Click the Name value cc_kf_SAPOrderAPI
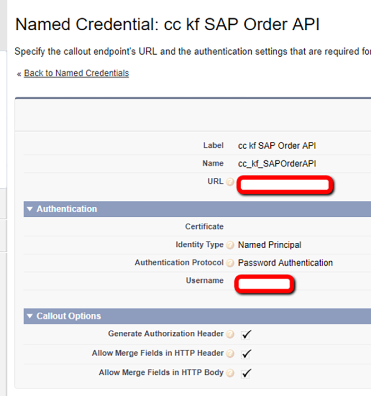This screenshot has width=371, height=396. 277,164
